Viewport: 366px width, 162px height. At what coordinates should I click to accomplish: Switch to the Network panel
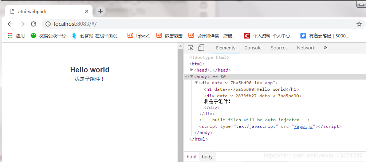point(306,48)
